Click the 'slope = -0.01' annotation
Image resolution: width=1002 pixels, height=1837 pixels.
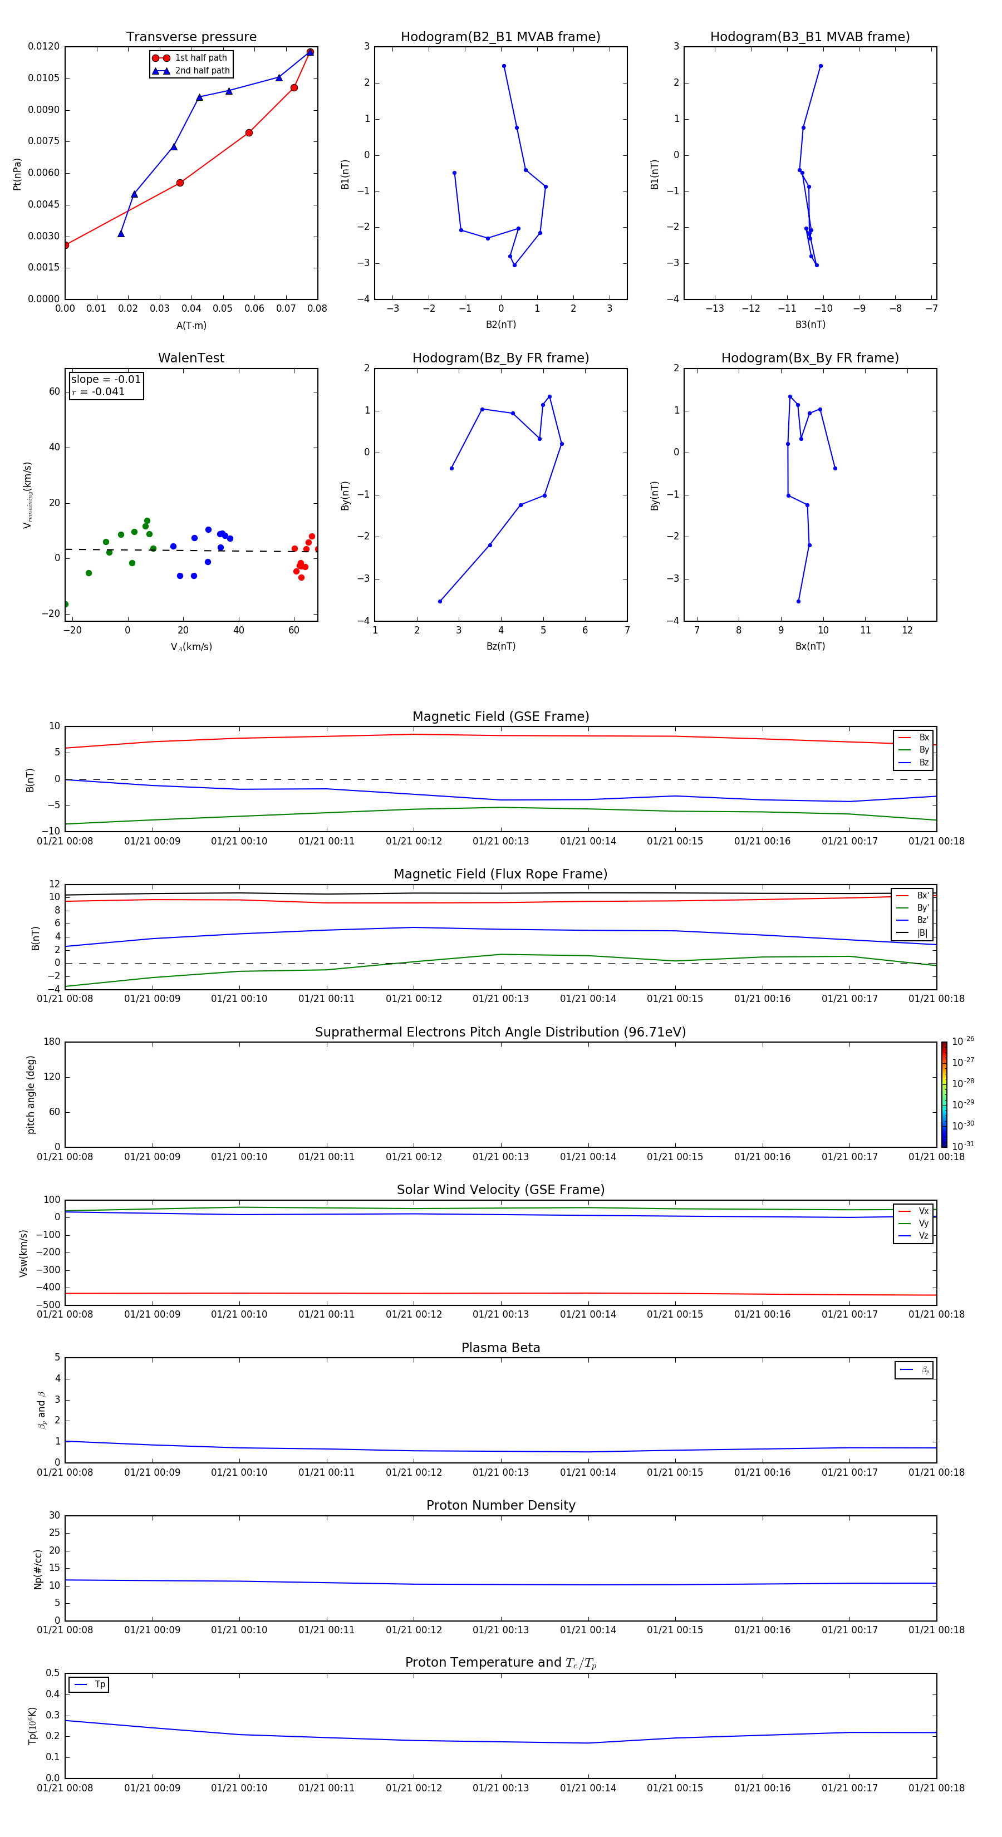pyautogui.click(x=106, y=380)
